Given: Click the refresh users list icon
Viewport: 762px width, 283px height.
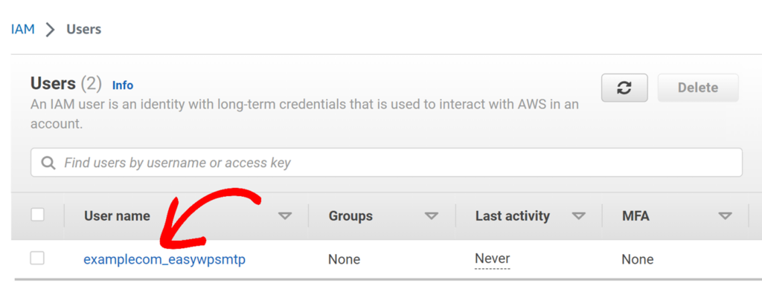Looking at the screenshot, I should click(624, 88).
